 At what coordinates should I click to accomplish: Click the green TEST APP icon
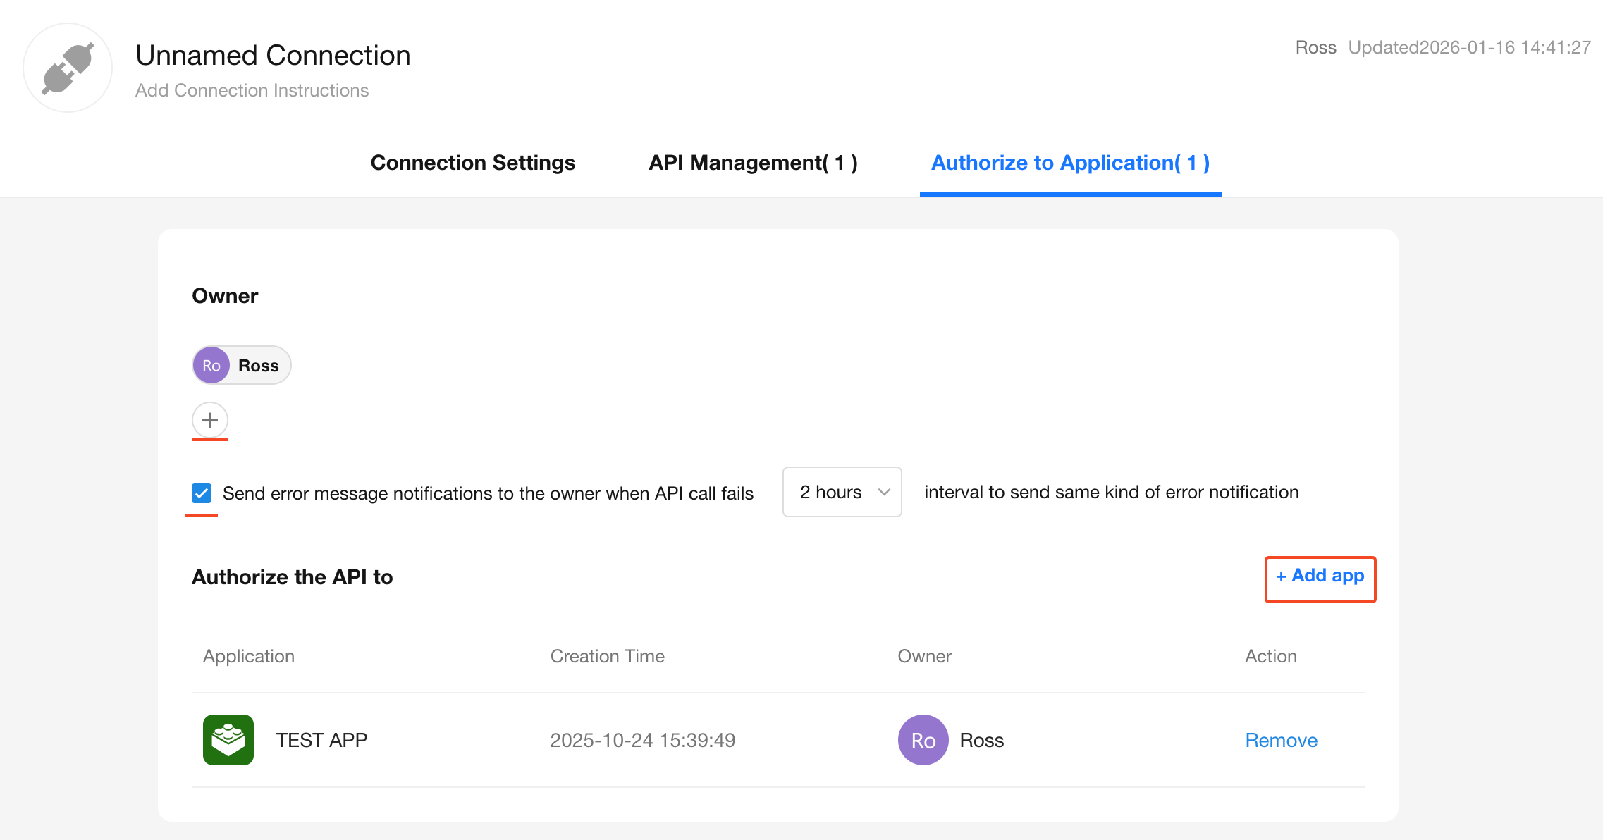[x=228, y=740]
